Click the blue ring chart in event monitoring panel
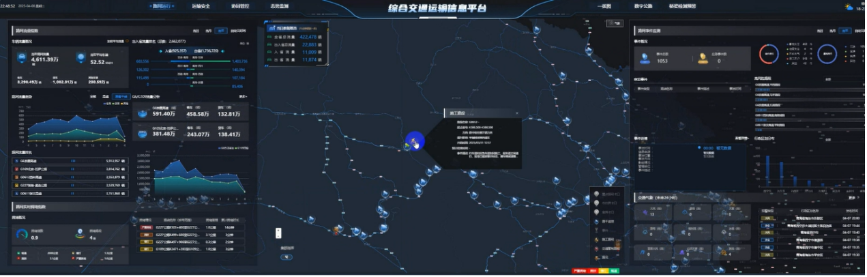The height and width of the screenshot is (277, 867). coord(827,54)
